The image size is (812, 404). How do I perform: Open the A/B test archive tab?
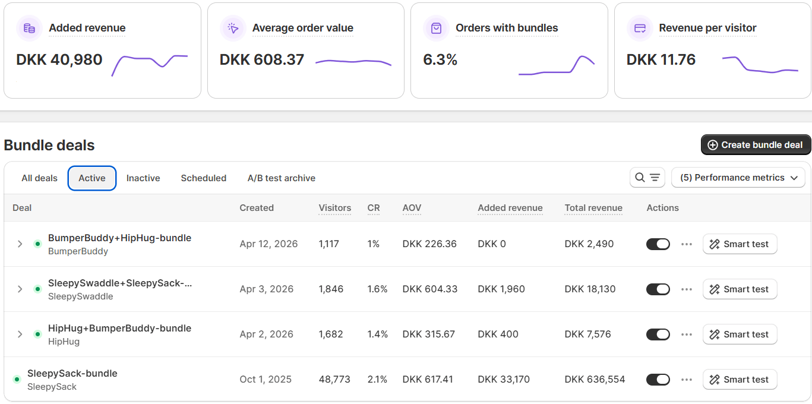[282, 178]
